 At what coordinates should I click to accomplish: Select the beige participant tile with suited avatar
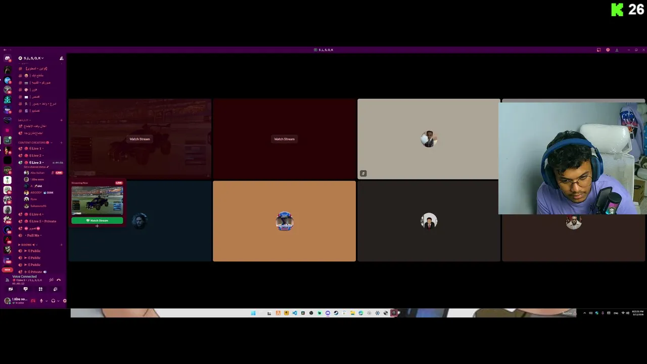click(x=429, y=139)
